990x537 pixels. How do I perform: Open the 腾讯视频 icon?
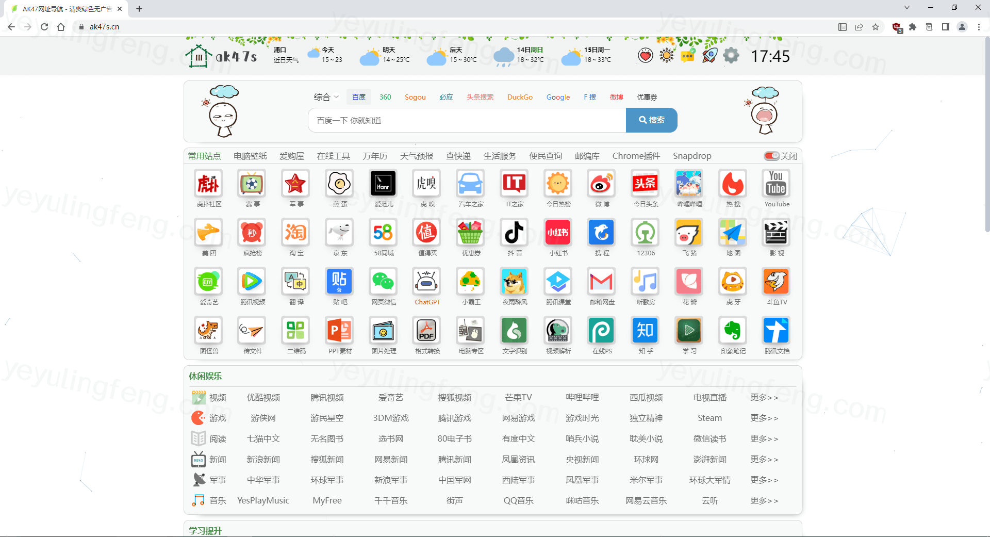point(252,282)
